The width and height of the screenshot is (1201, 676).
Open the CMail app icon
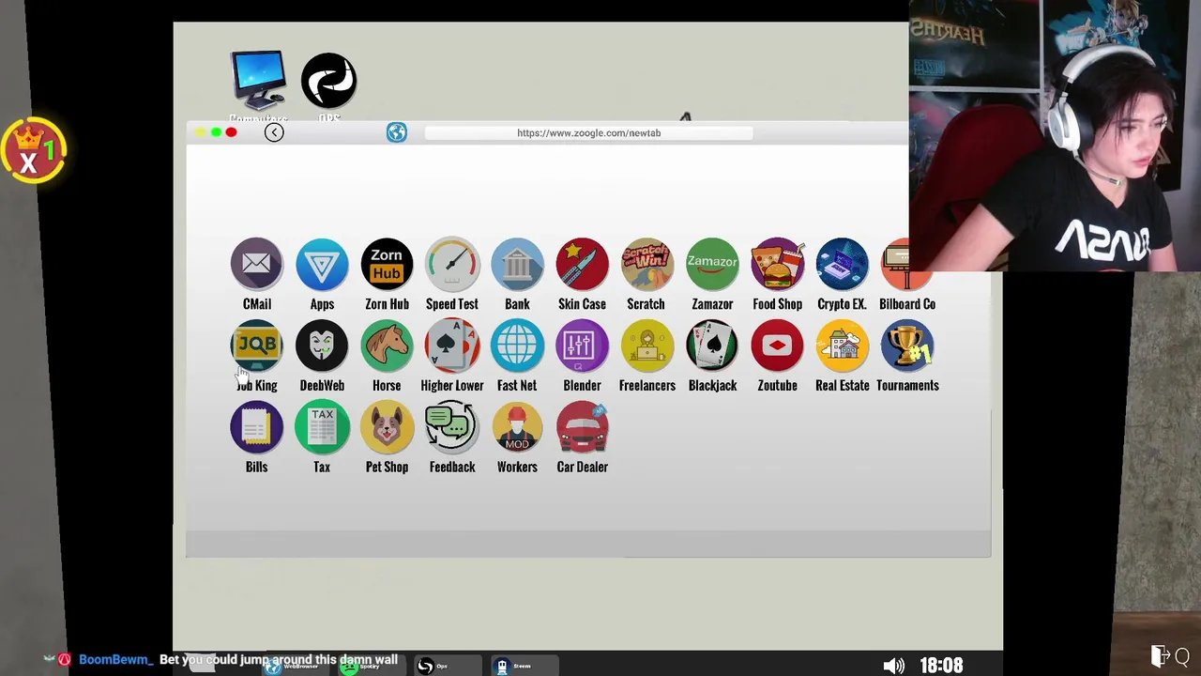pos(256,264)
